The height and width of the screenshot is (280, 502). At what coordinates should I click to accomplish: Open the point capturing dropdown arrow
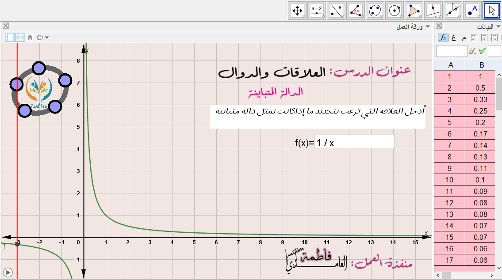coord(47,38)
